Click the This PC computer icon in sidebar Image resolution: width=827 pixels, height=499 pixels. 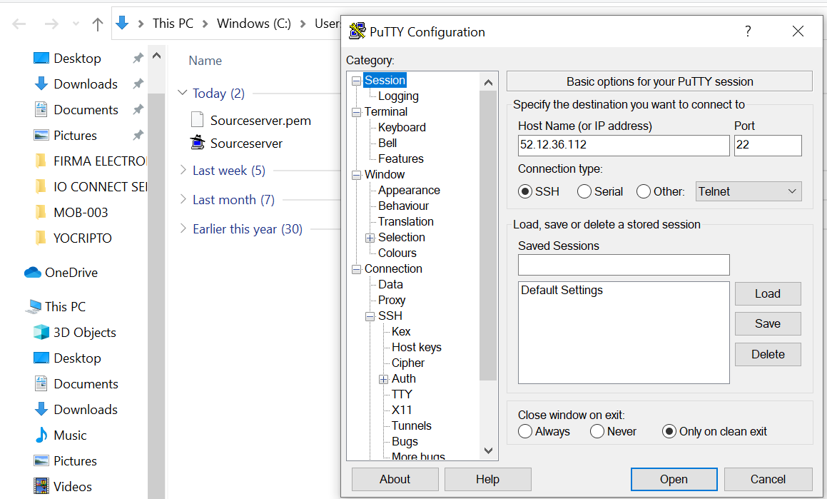(33, 306)
